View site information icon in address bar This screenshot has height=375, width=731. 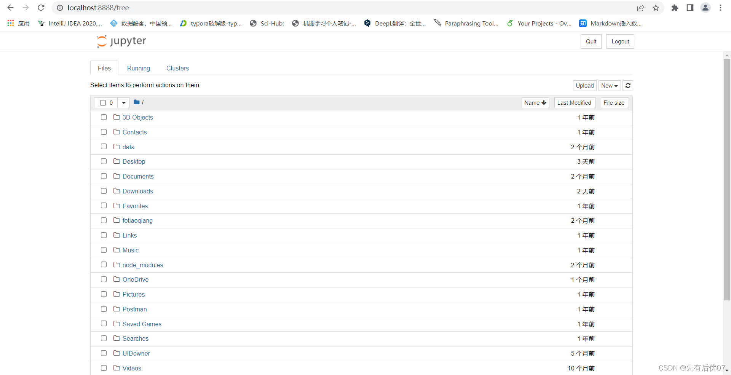click(x=60, y=8)
